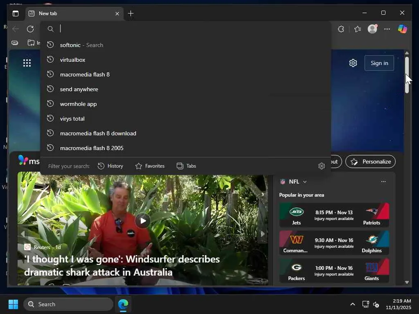Open the Packers vs Giants game
The width and height of the screenshot is (419, 314).
click(334, 271)
